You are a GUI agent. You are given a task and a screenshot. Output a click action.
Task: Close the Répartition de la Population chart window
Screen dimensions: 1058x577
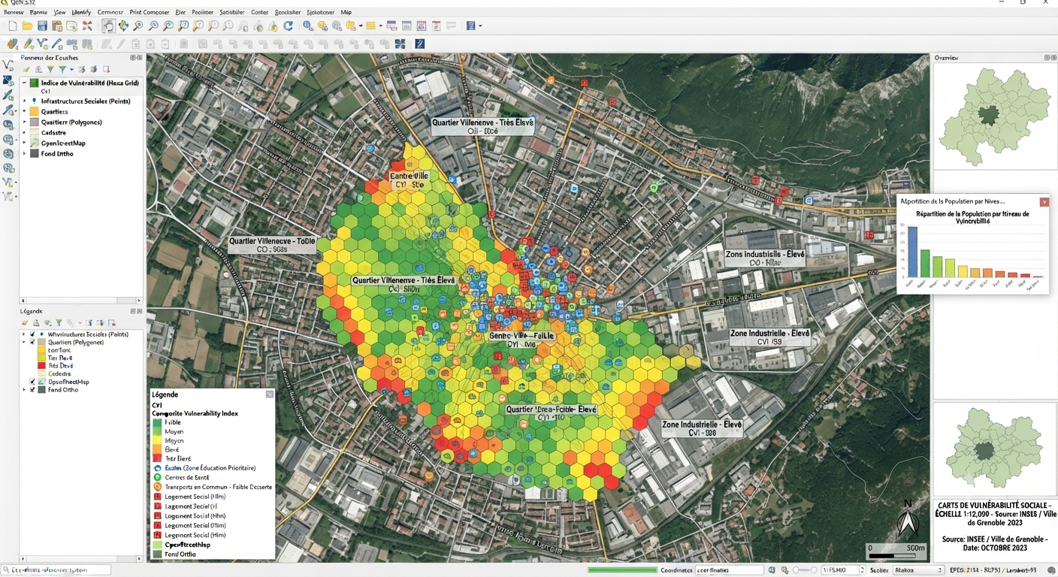pos(1044,201)
